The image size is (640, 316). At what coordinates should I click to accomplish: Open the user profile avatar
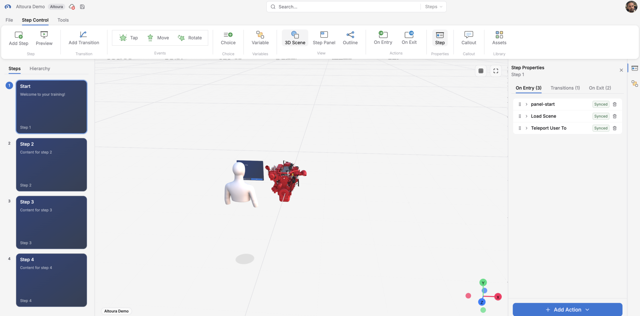631,7
